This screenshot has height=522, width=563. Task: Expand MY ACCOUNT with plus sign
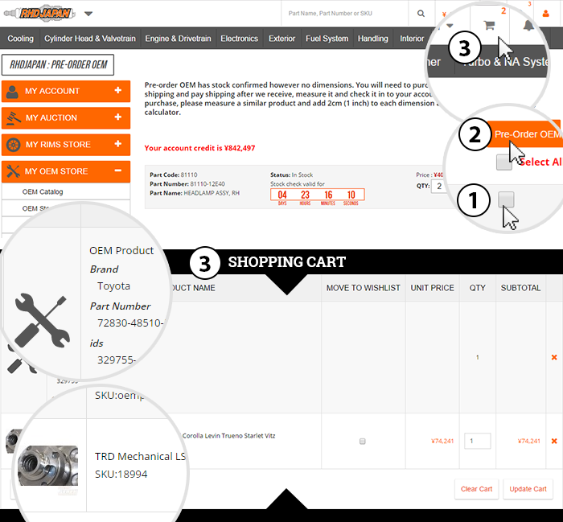117,90
